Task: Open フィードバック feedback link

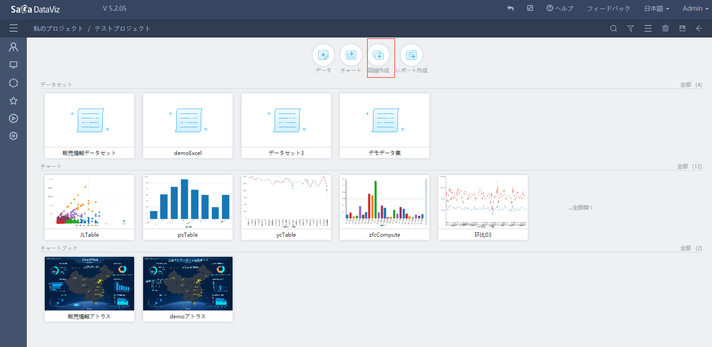Action: pos(608,8)
